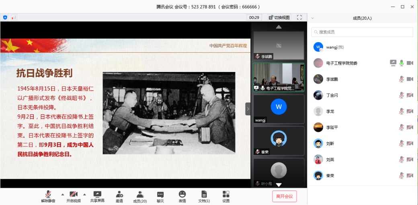Toggle 解除静音 unmute microphone
The height and width of the screenshot is (205, 418).
48,194
